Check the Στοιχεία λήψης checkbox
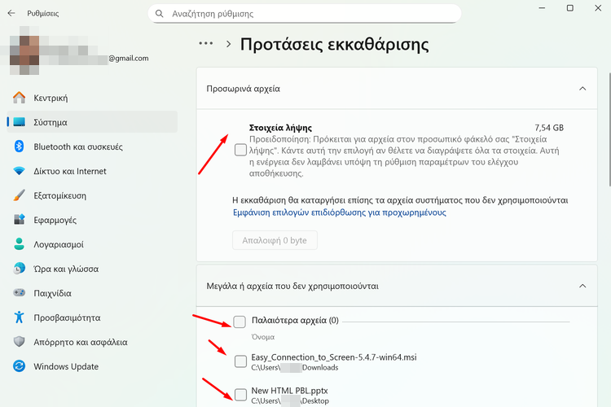This screenshot has width=611, height=407. 240,150
